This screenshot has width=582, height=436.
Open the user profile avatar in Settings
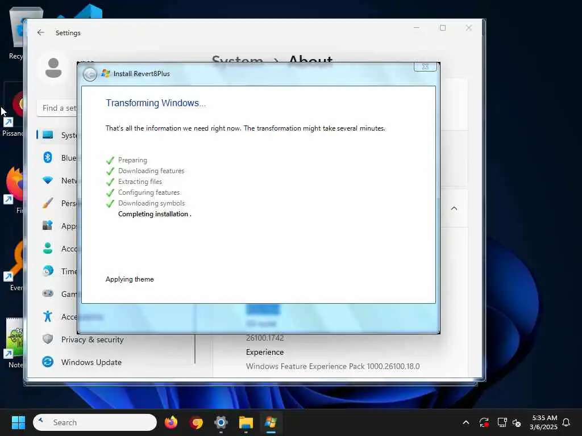tap(53, 68)
